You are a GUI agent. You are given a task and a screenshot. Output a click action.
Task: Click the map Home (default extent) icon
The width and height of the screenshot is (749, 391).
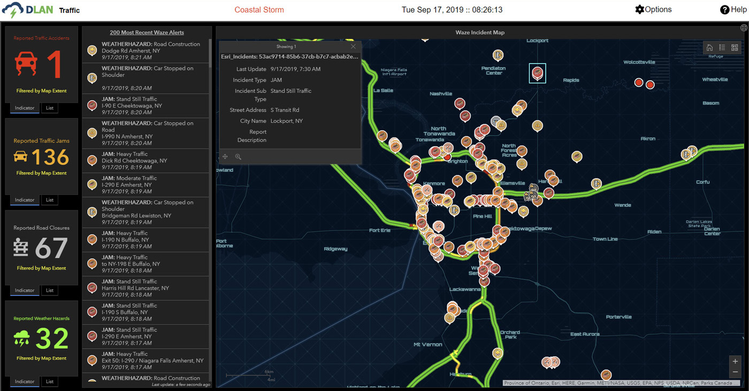709,48
